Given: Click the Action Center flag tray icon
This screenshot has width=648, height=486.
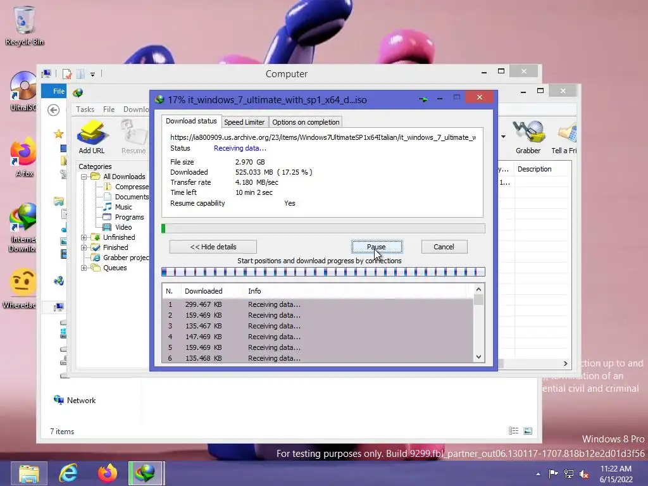Looking at the screenshot, I should [553, 474].
